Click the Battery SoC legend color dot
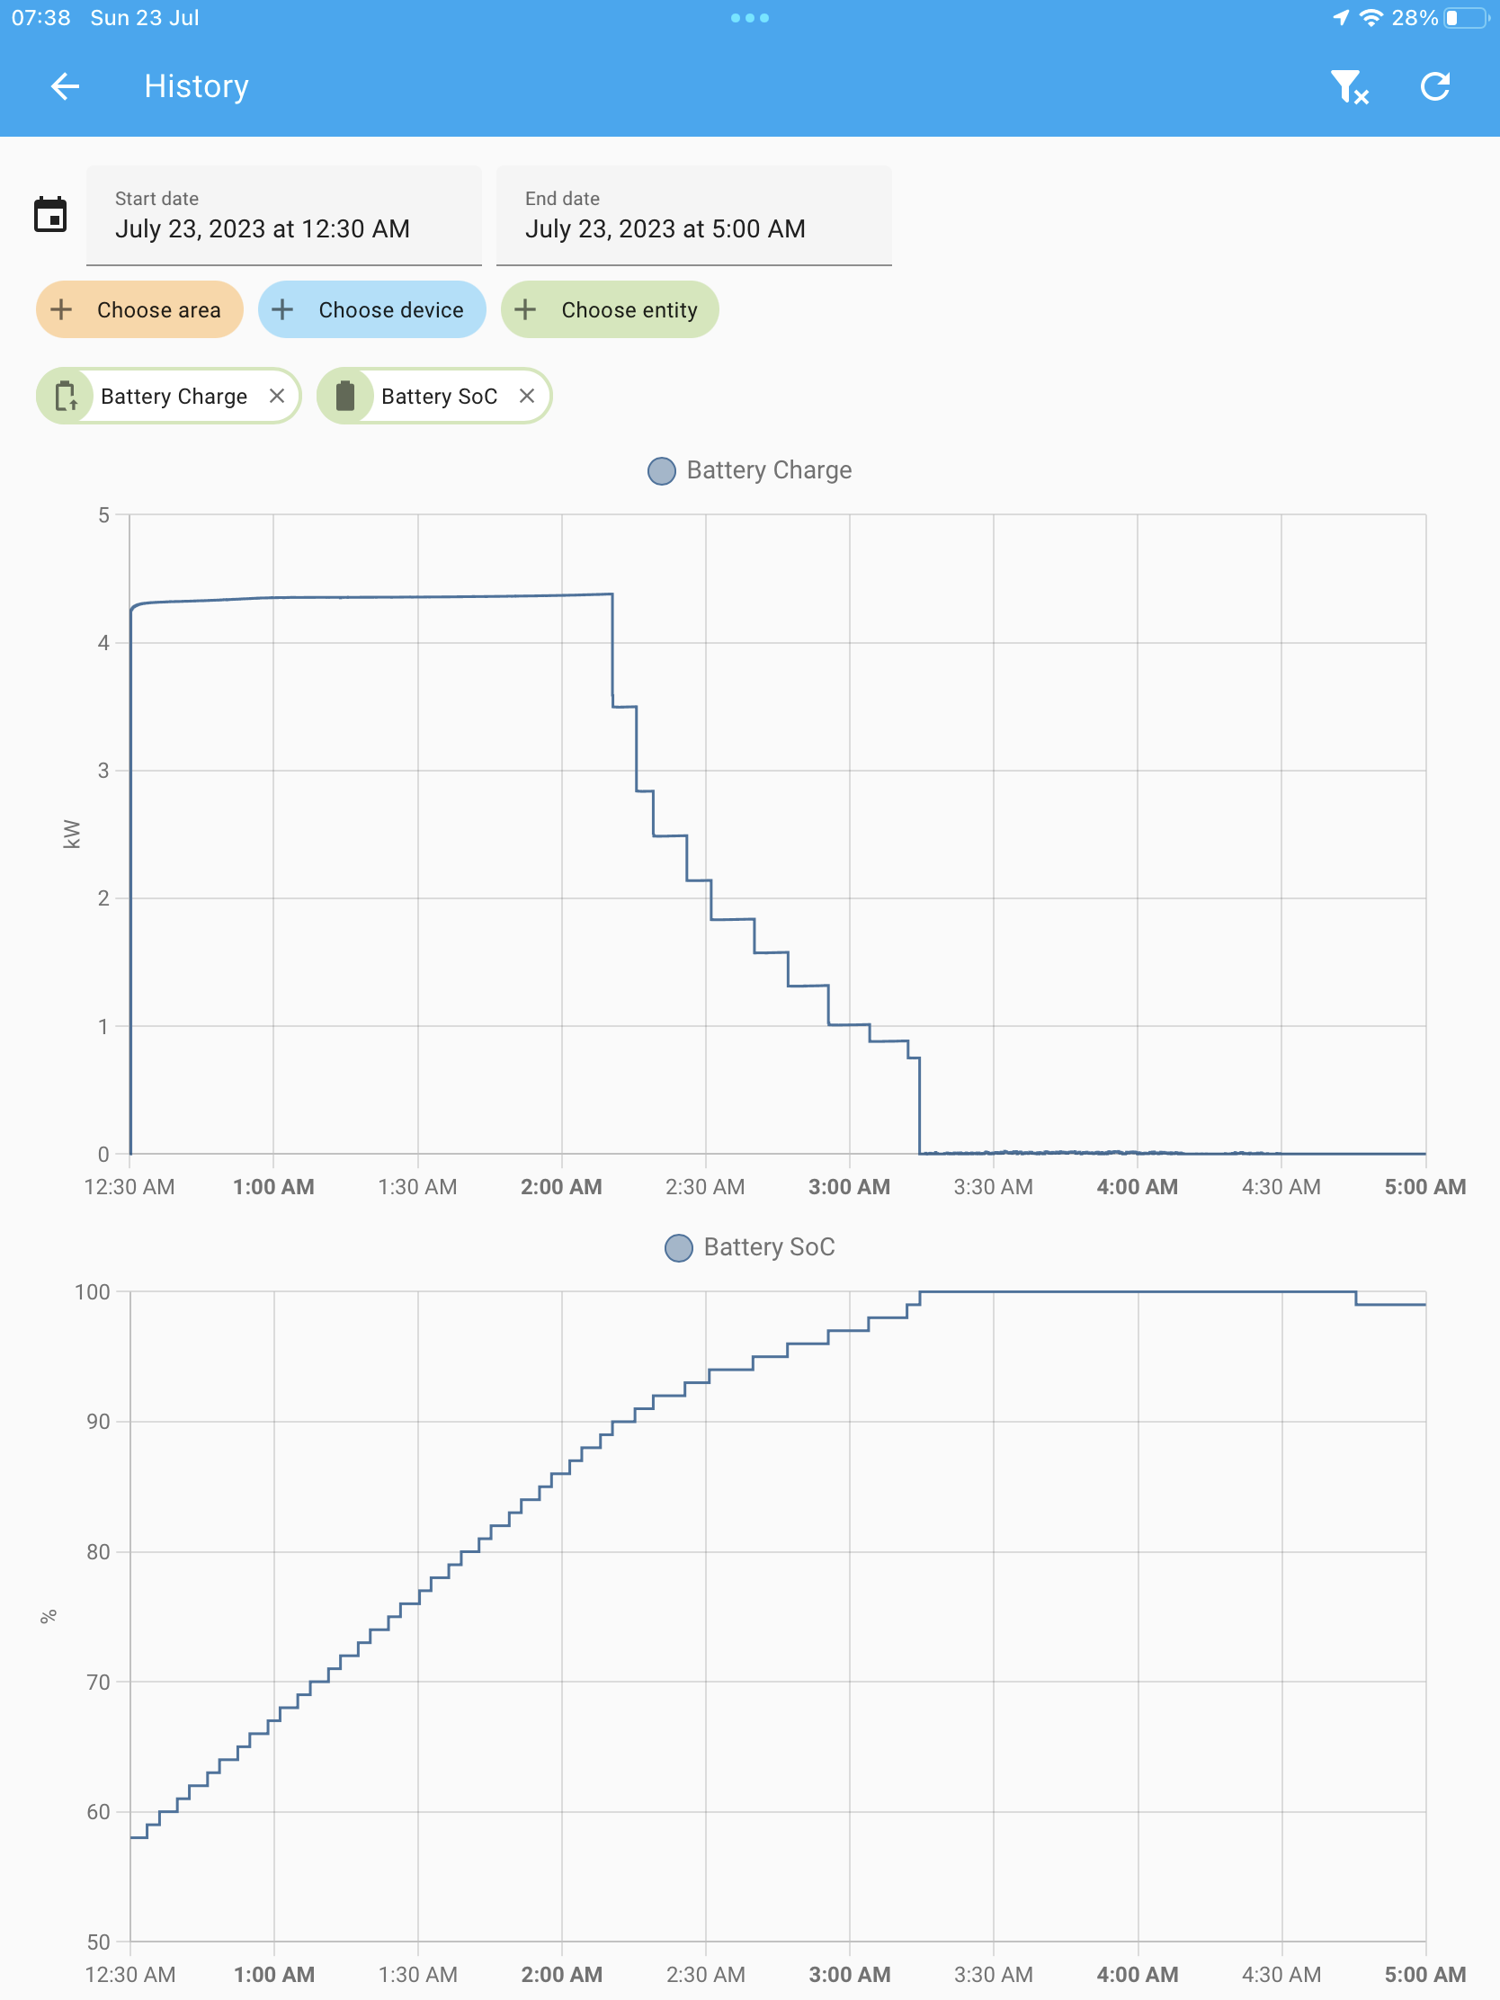 point(678,1247)
